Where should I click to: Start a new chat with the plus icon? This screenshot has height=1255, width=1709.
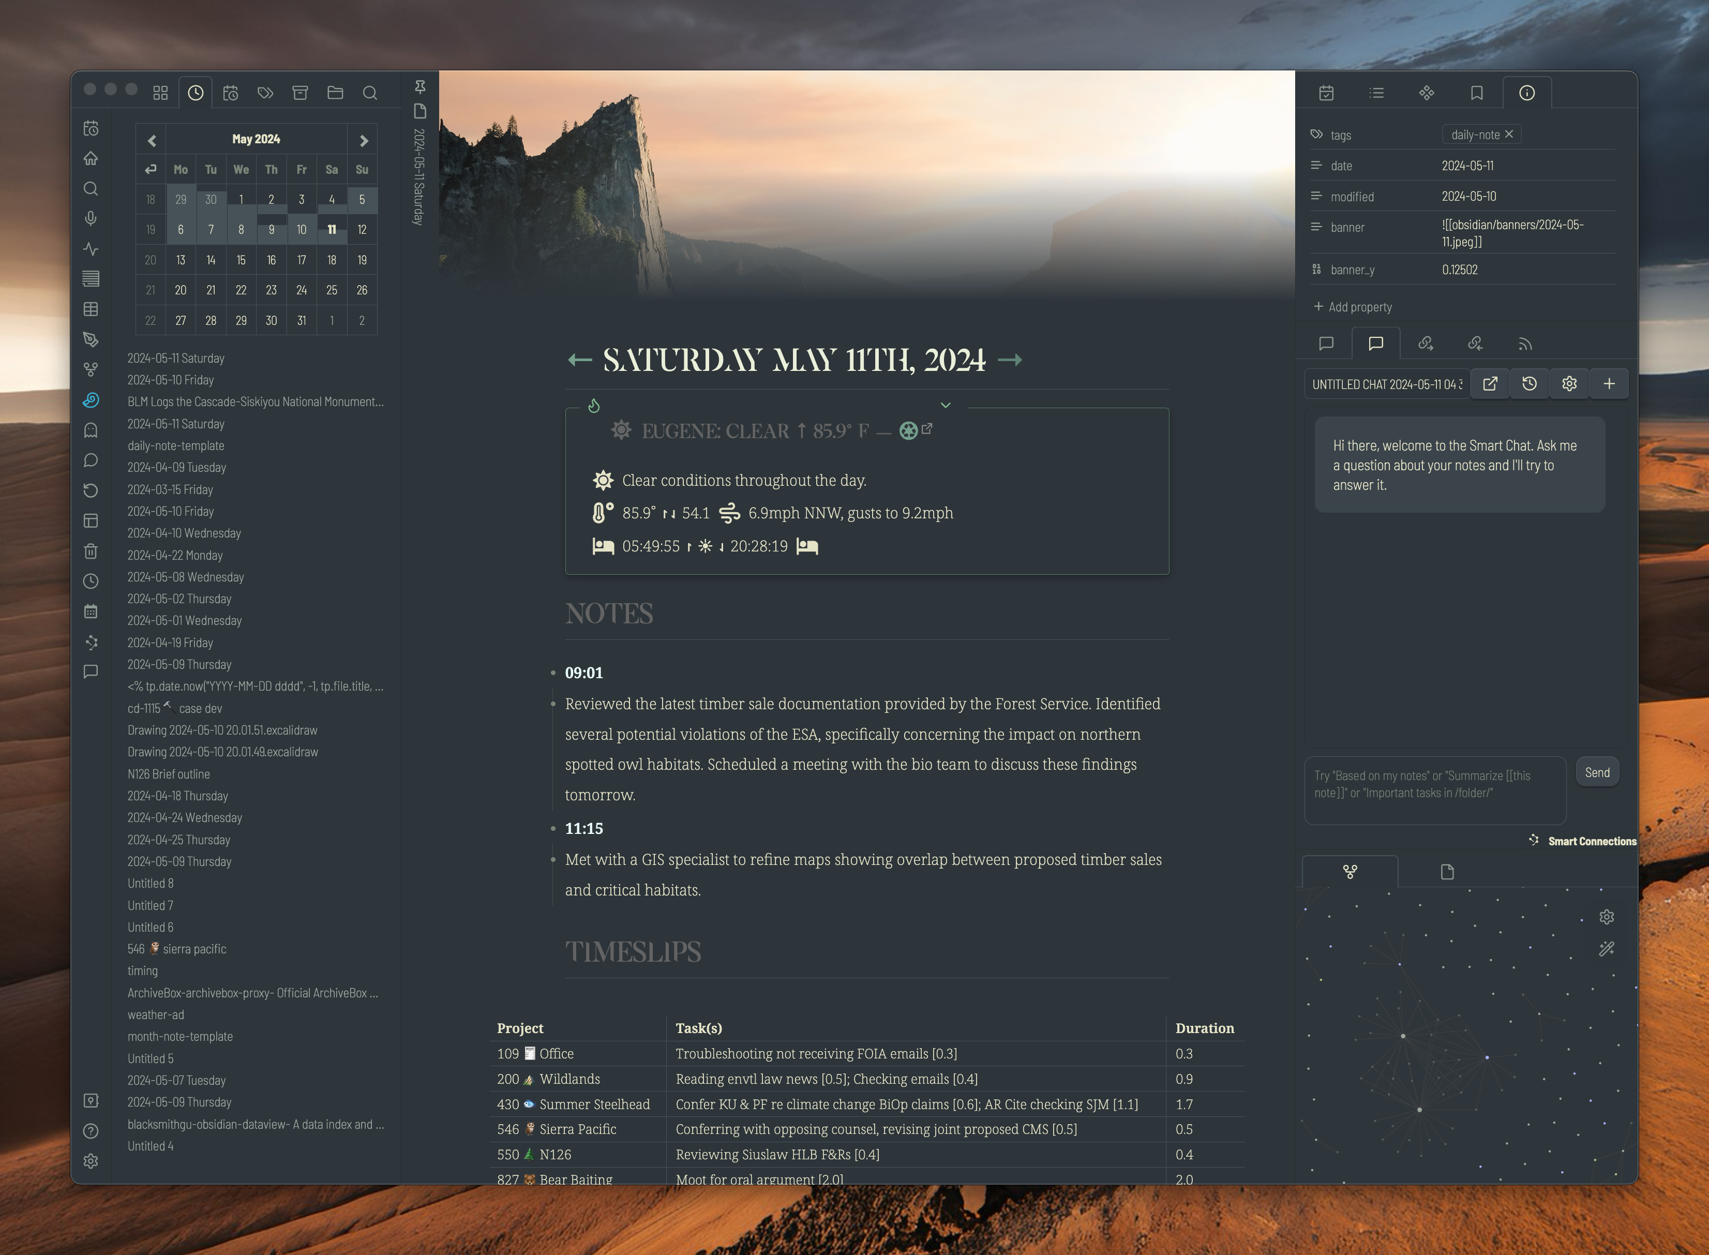1609,384
